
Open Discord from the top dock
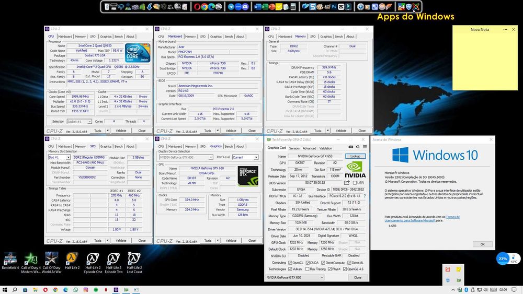(245, 7)
